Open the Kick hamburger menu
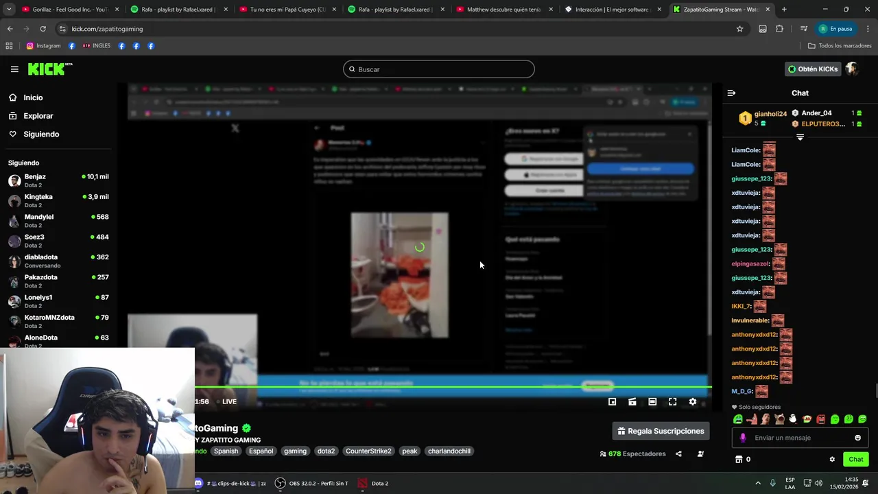878x494 pixels. 14,69
